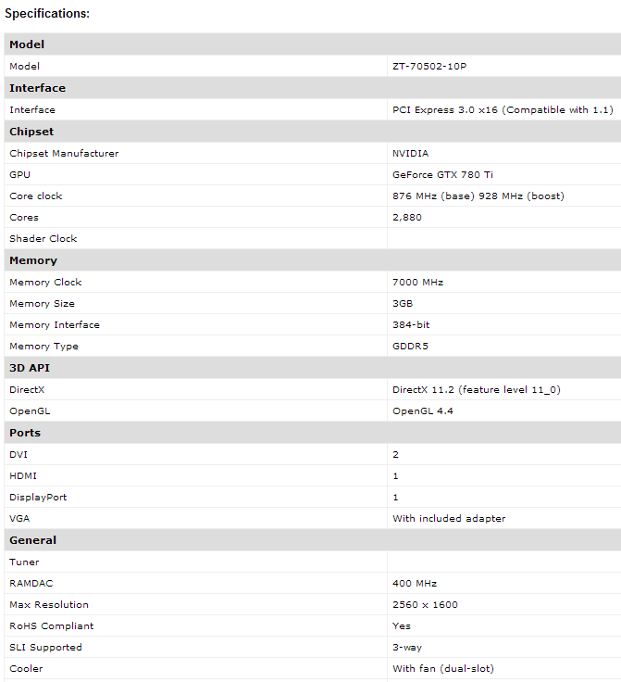This screenshot has height=682, width=621.
Task: Click the 'Core clock' label
Action: pos(35,196)
